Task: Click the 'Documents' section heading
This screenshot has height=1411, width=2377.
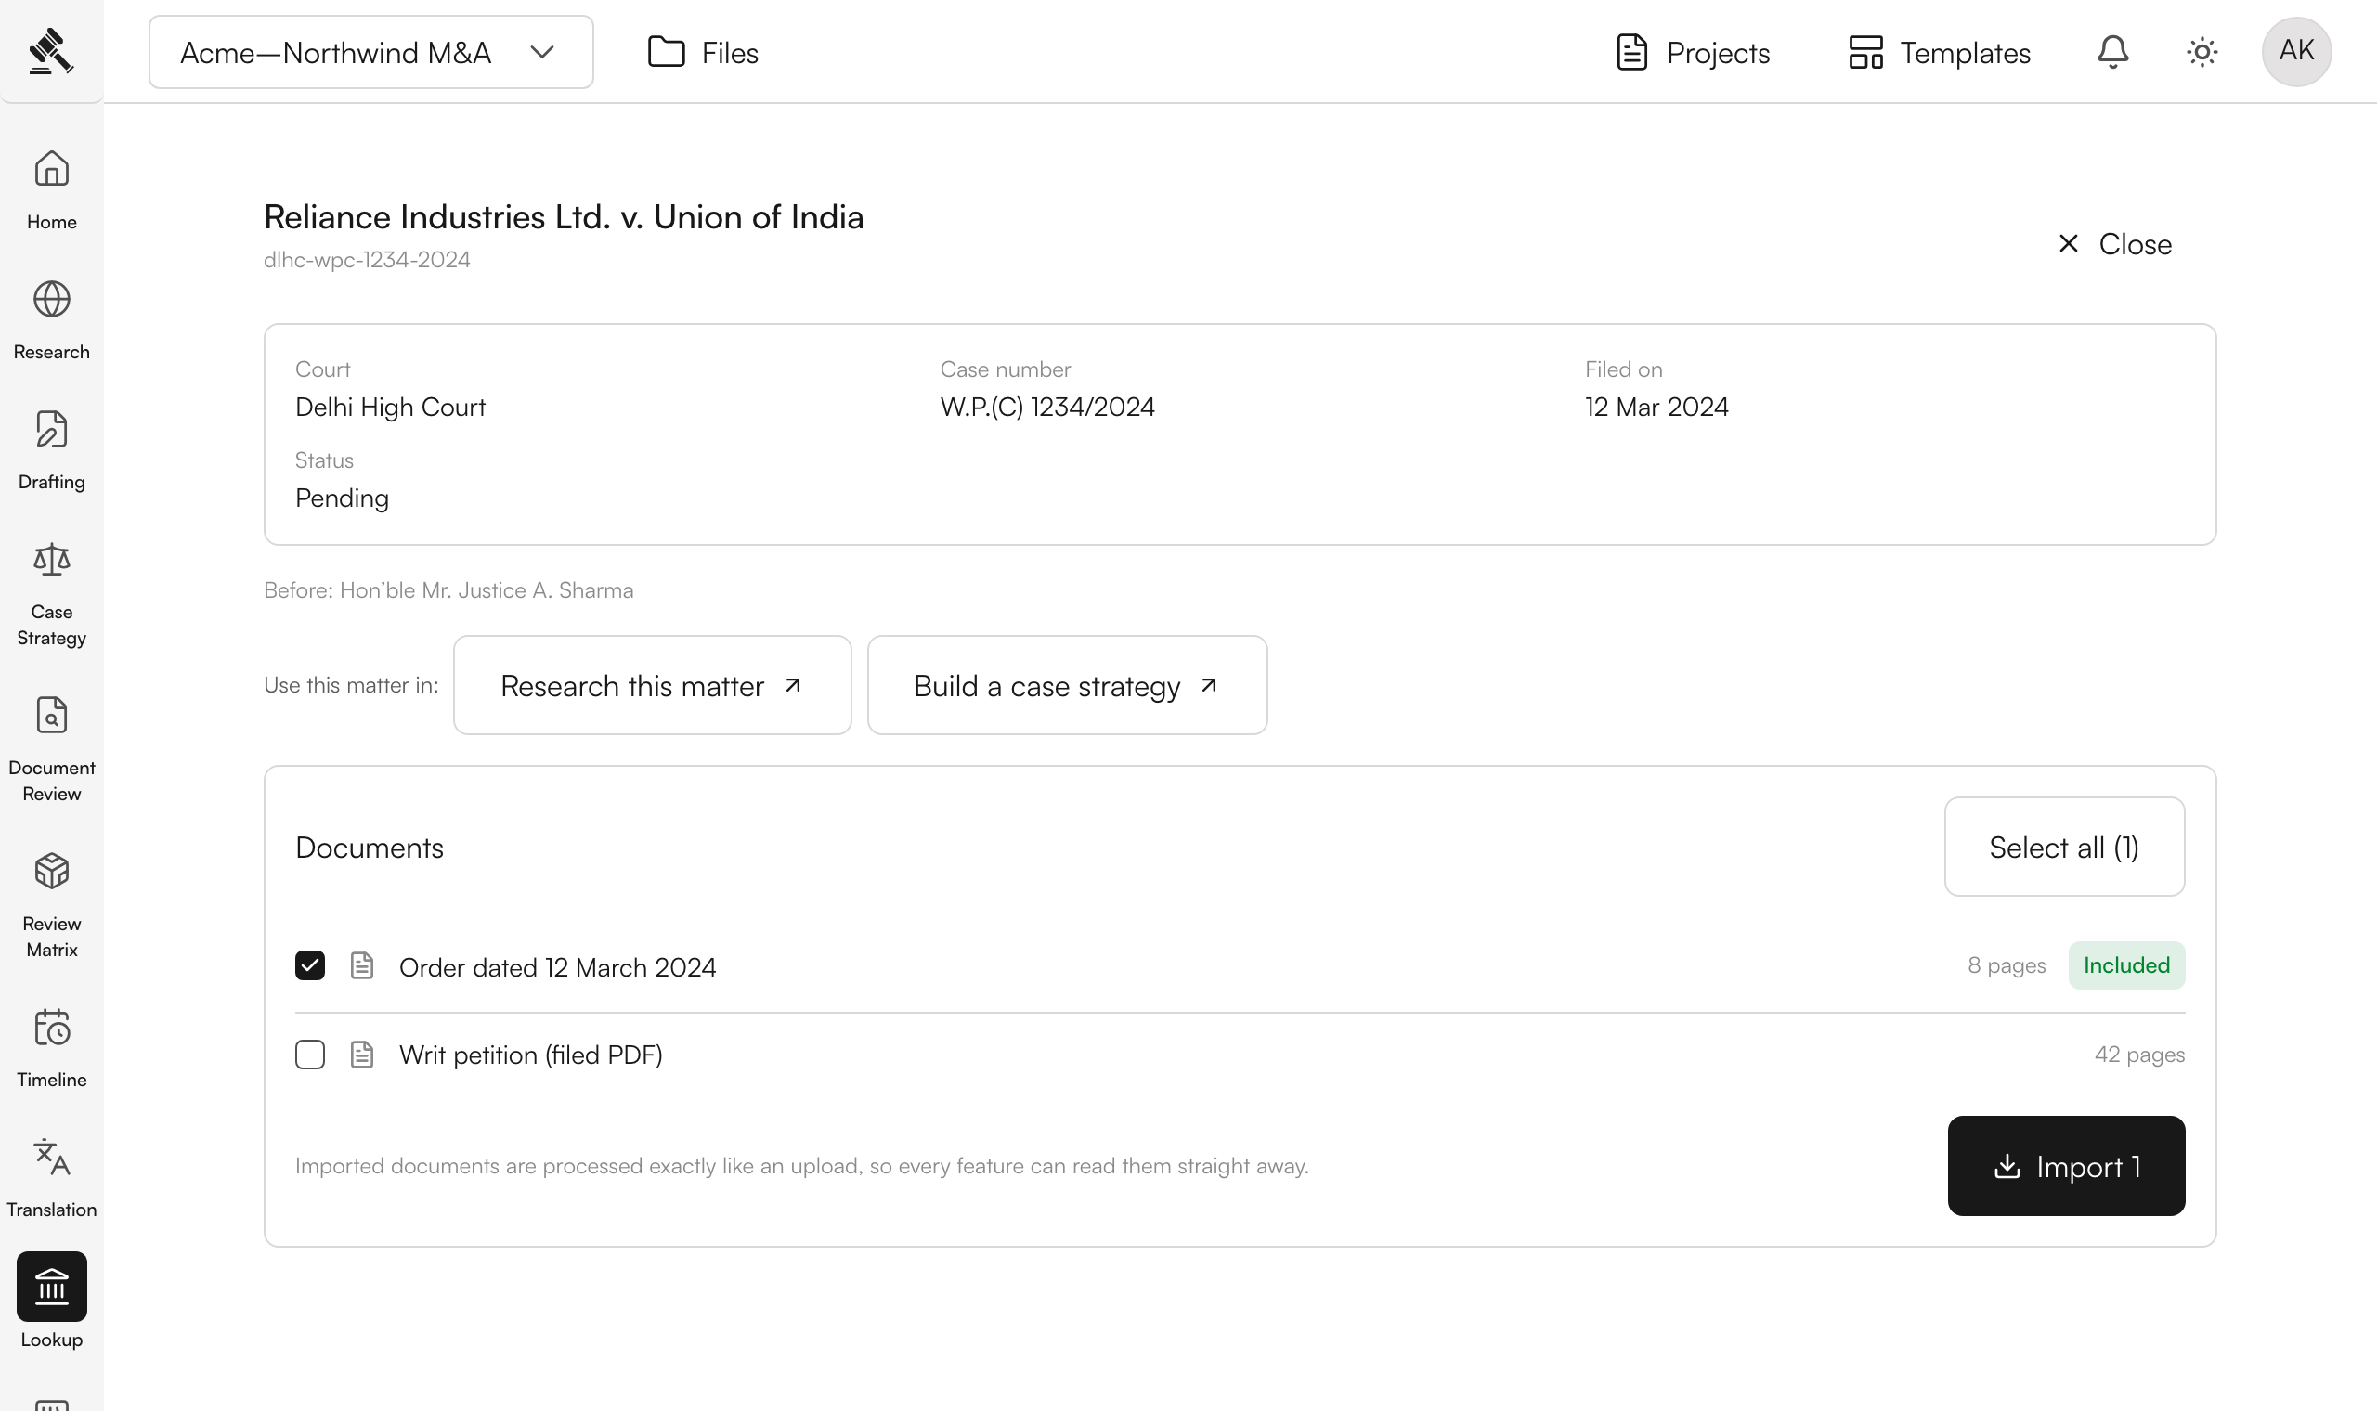Action: point(369,848)
